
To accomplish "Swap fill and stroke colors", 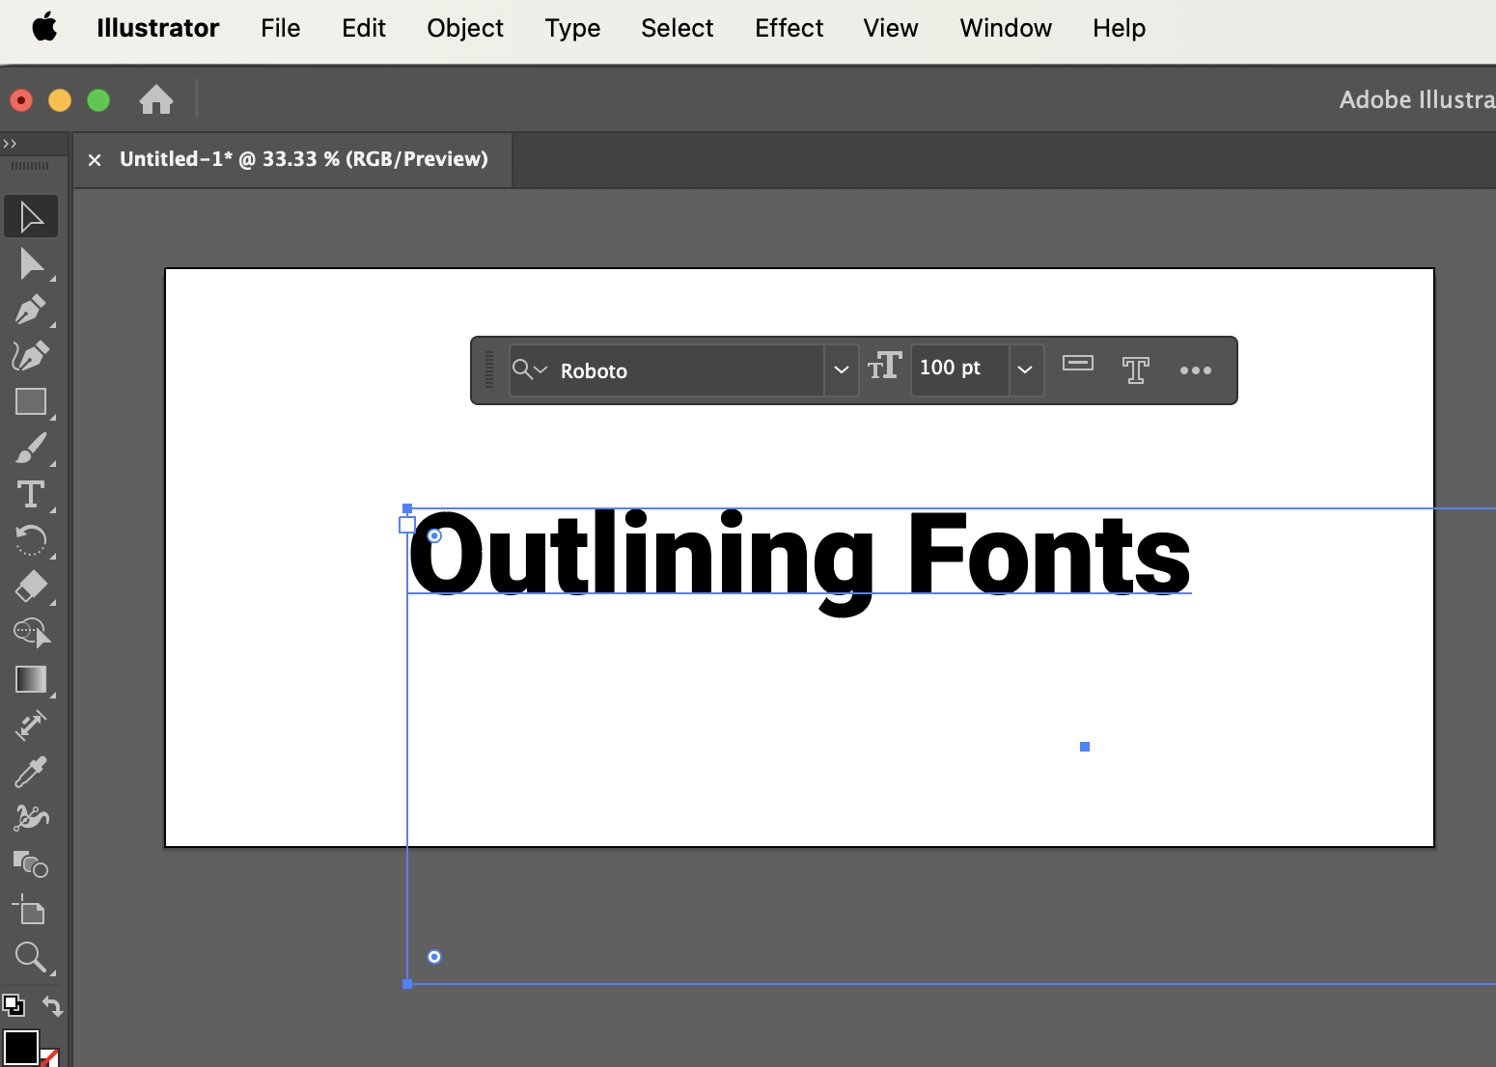I will [52, 1006].
